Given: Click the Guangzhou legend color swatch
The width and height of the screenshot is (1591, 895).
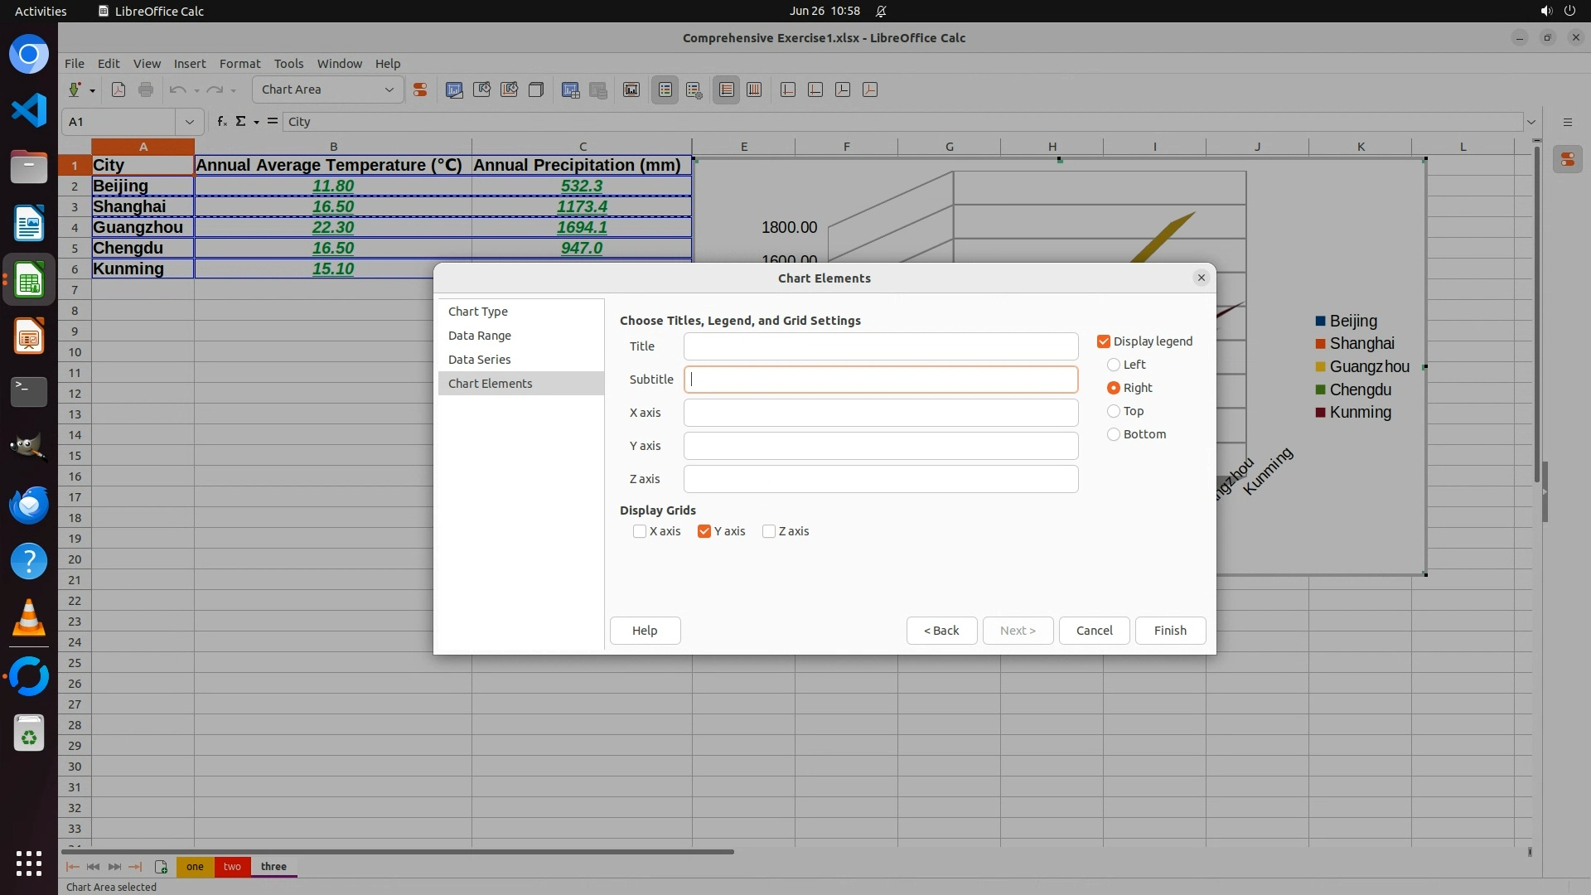Looking at the screenshot, I should point(1321,367).
